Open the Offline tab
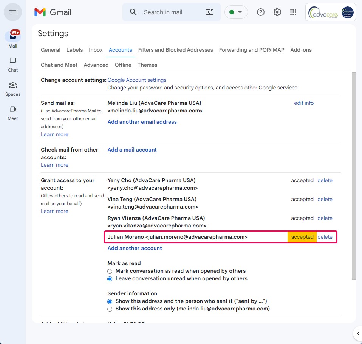362x344 pixels. [x=123, y=65]
